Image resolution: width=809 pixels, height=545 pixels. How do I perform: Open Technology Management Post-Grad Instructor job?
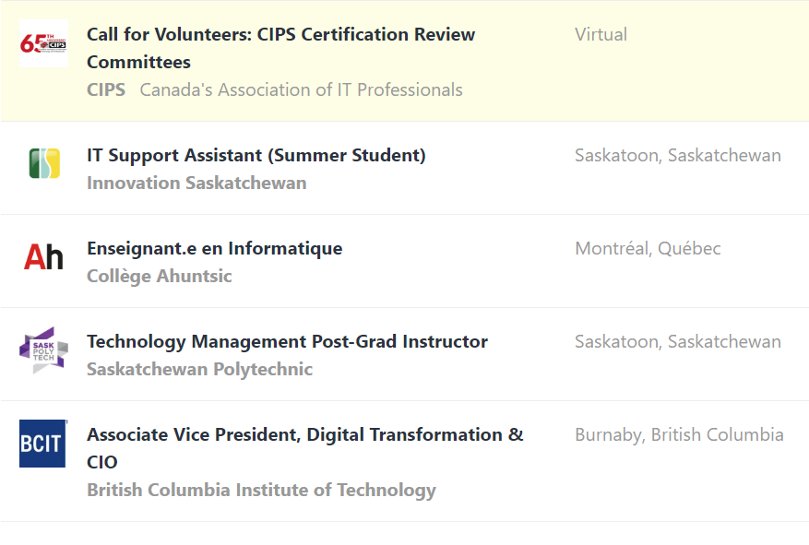[x=287, y=341]
